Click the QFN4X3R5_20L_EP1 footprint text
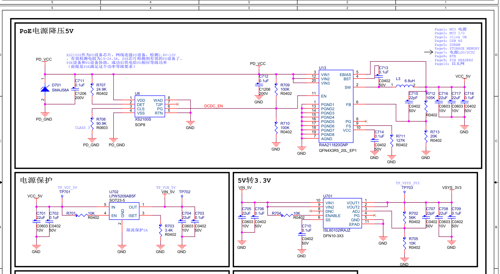The width and height of the screenshot is (500, 274). pyautogui.click(x=338, y=151)
